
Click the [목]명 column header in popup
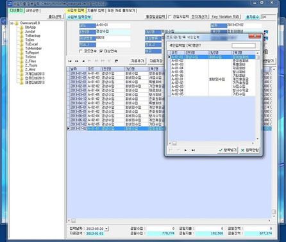(x=244, y=52)
